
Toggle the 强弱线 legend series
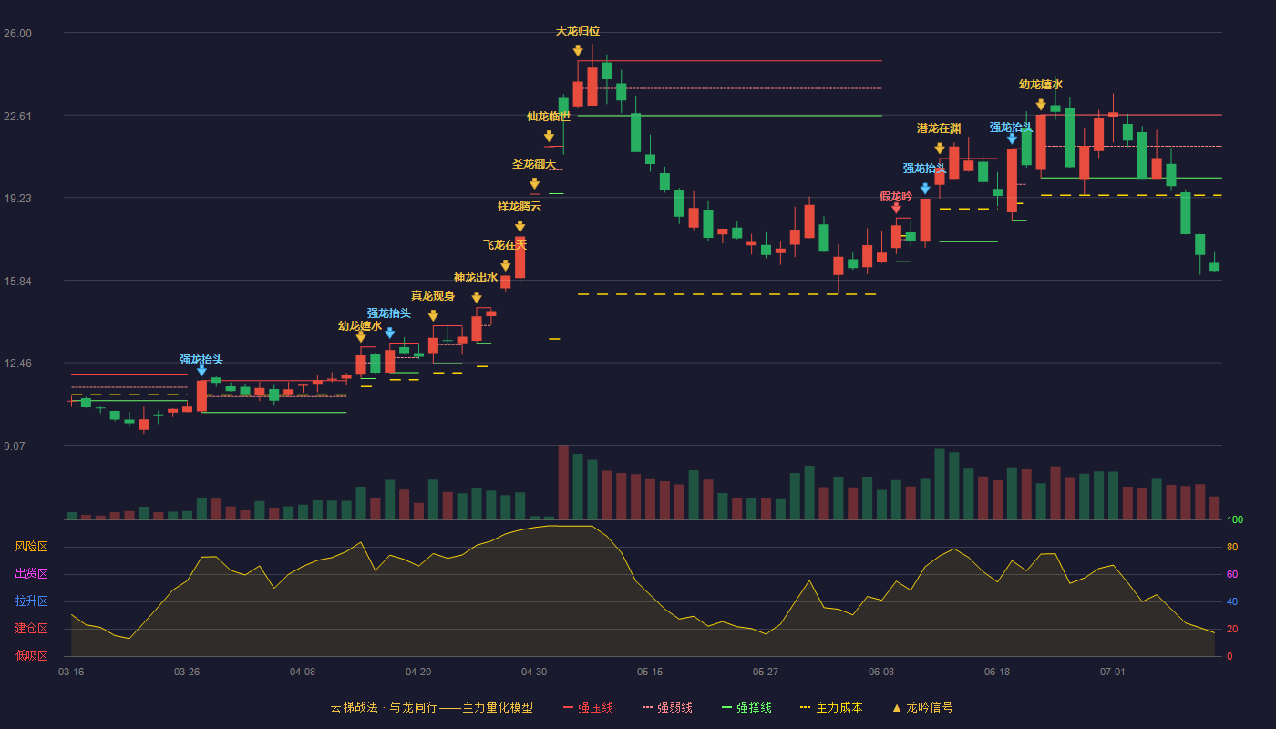coord(667,707)
